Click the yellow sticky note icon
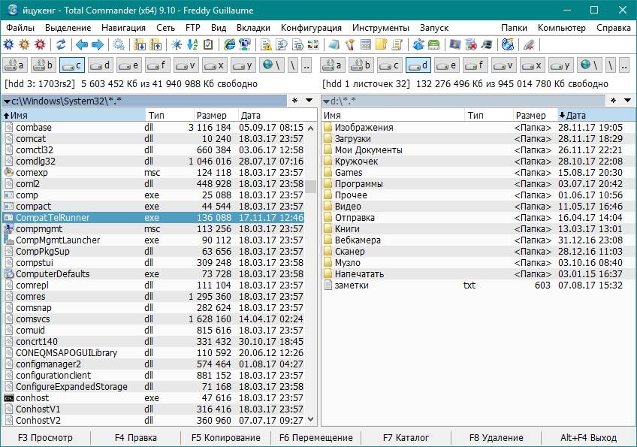 [x=381, y=44]
